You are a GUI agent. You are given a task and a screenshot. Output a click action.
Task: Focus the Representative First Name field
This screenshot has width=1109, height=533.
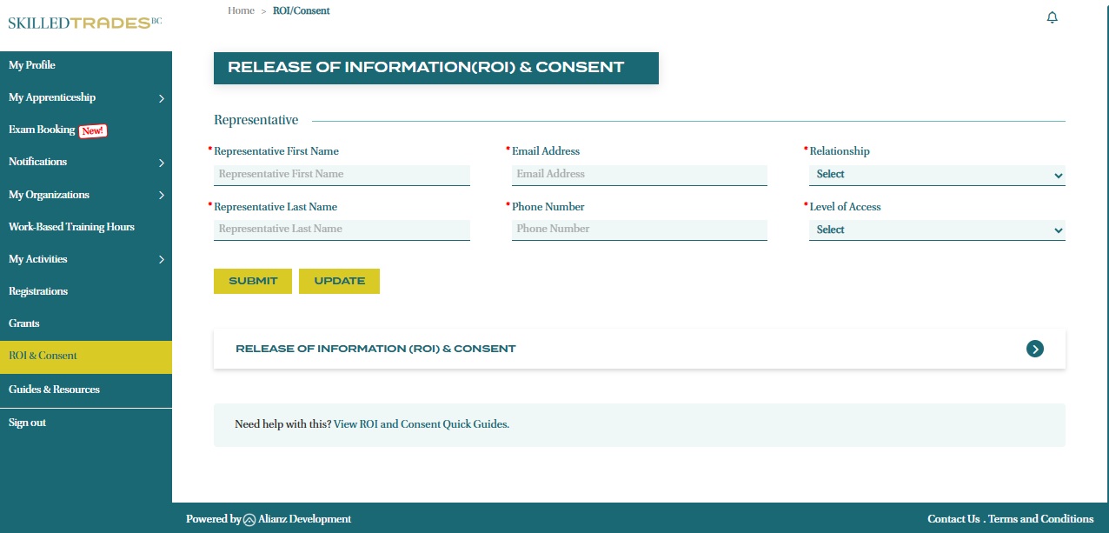coord(342,175)
